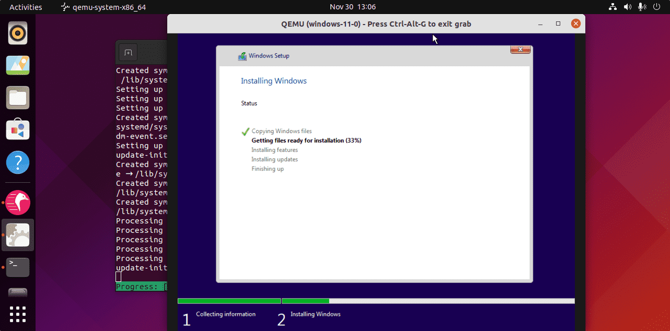This screenshot has height=331, width=670.
Task: Open the Activities overview
Action: [x=26, y=7]
